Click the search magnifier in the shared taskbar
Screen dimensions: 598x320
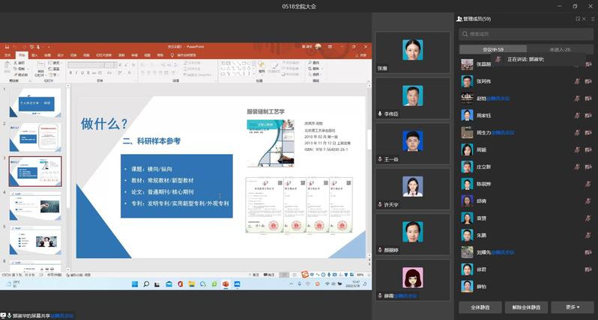148,285
